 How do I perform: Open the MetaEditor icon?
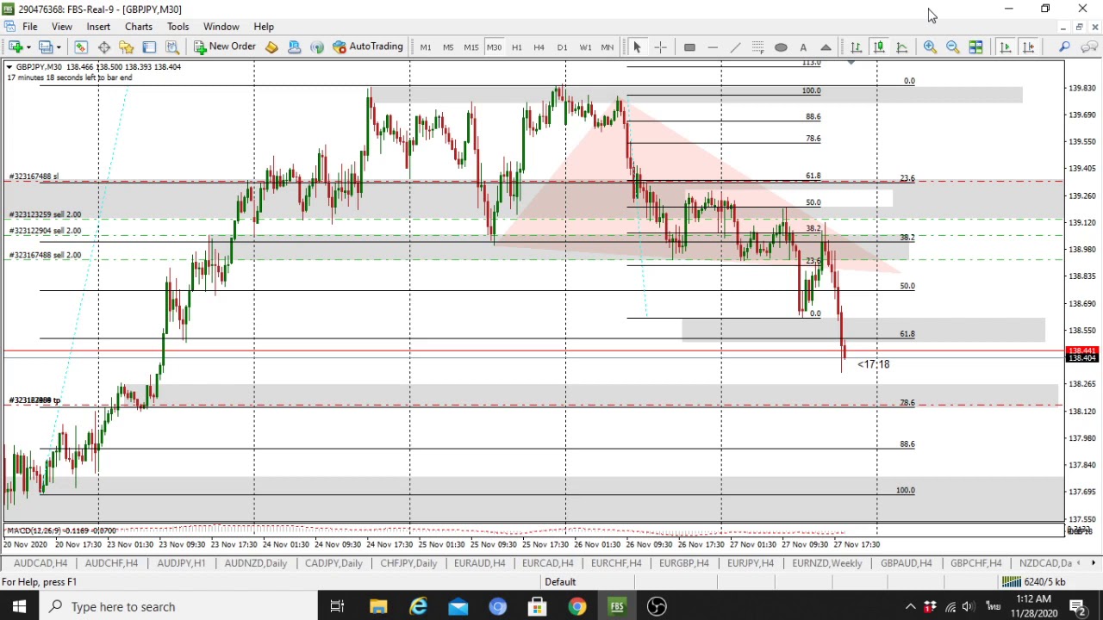271,47
